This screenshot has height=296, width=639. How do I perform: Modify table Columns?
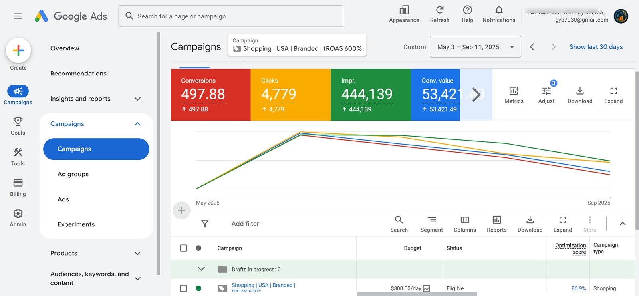(x=465, y=224)
